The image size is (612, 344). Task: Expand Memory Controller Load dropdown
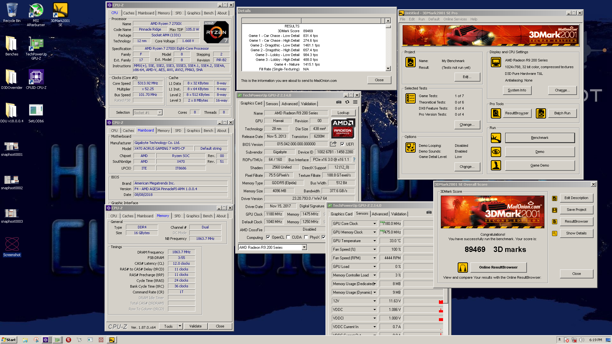(x=375, y=275)
